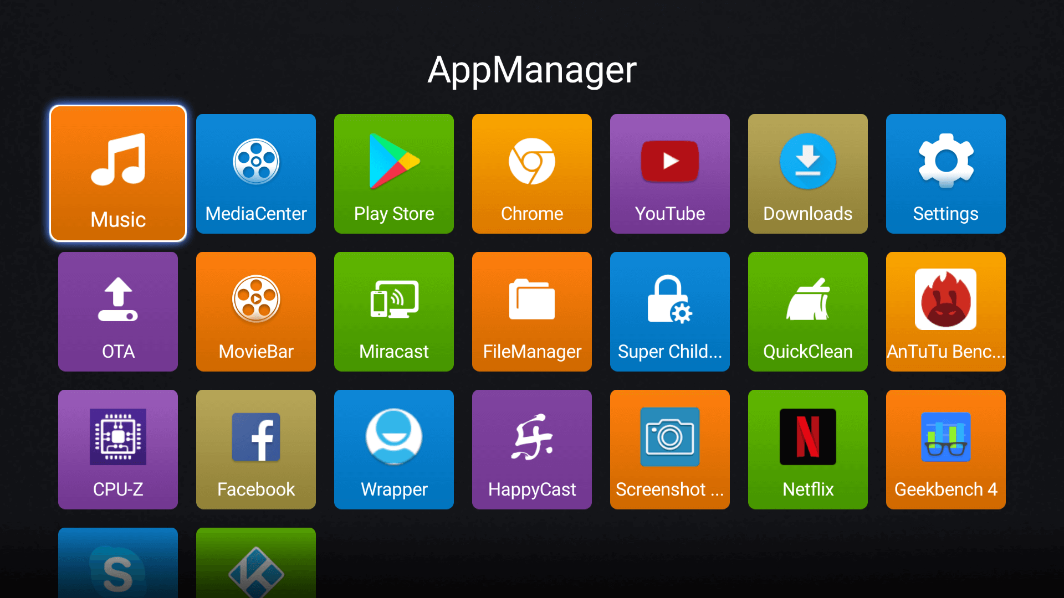Launch HappyCast app tile
Screen dimensions: 1064x598
[532, 449]
